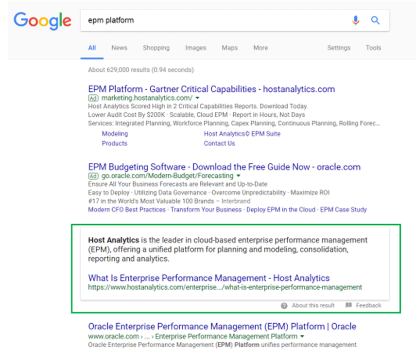Open the More search menu
The image size is (416, 350).
[261, 48]
